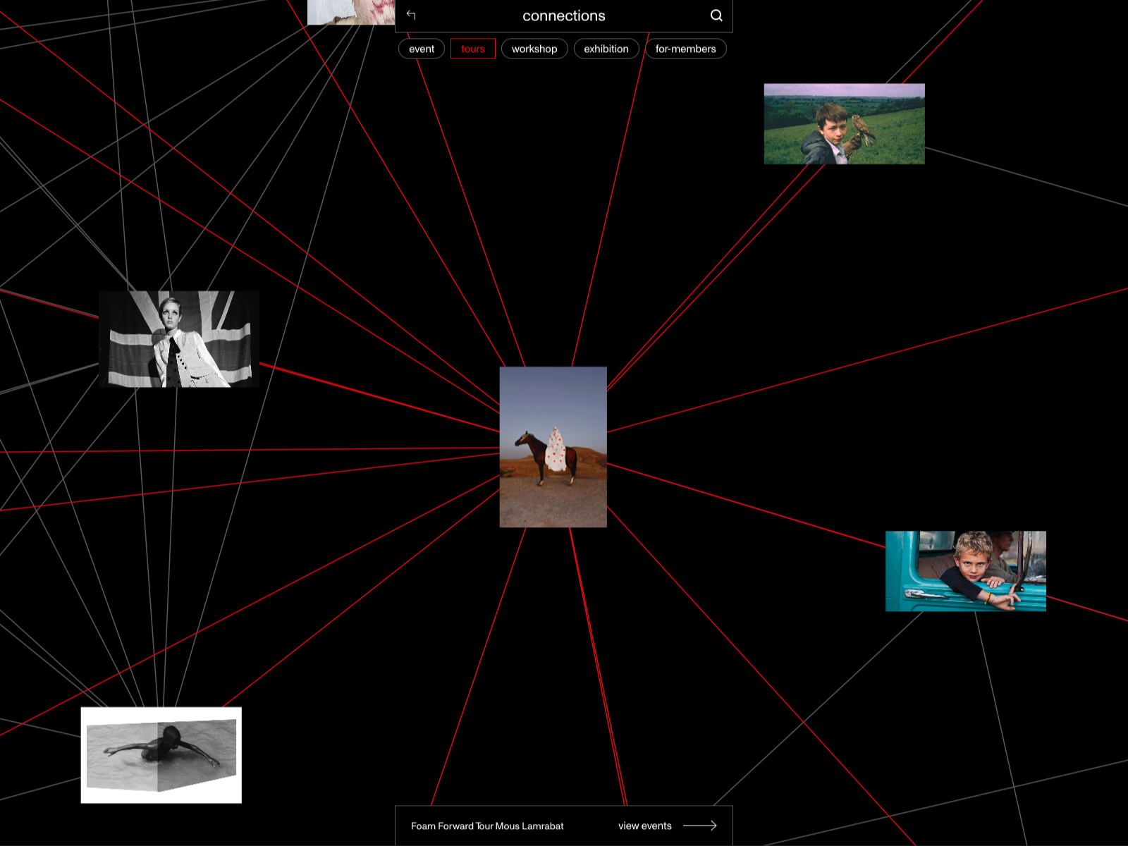Click the arrow next to view events
1128x846 pixels.
pyautogui.click(x=699, y=826)
